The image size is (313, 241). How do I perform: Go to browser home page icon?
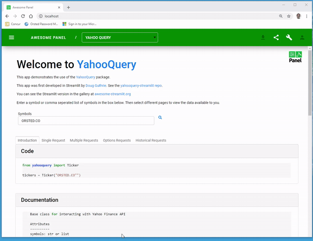(31, 16)
